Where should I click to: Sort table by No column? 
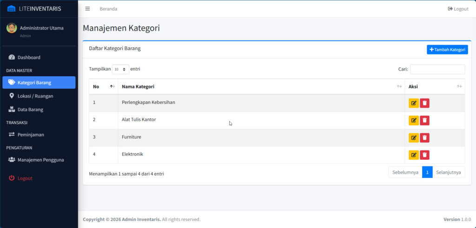103,86
